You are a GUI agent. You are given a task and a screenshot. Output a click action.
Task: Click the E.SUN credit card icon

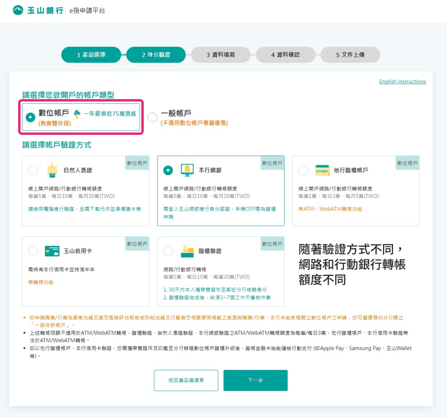coord(52,251)
